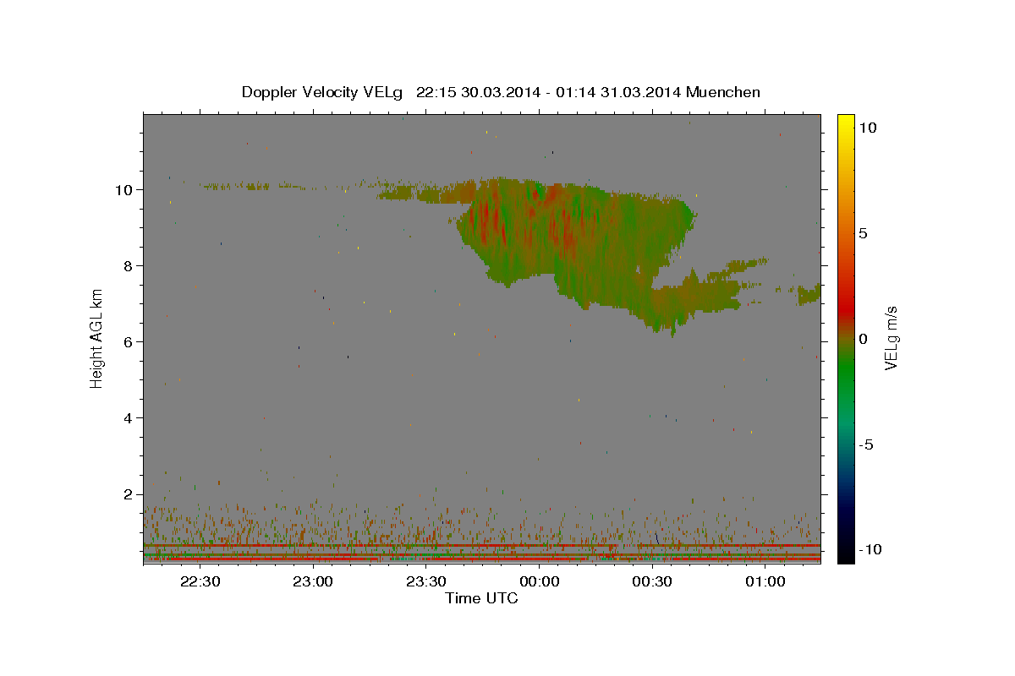Select the 00:30 time tick label
This screenshot has height=676, width=1015.
click(652, 581)
